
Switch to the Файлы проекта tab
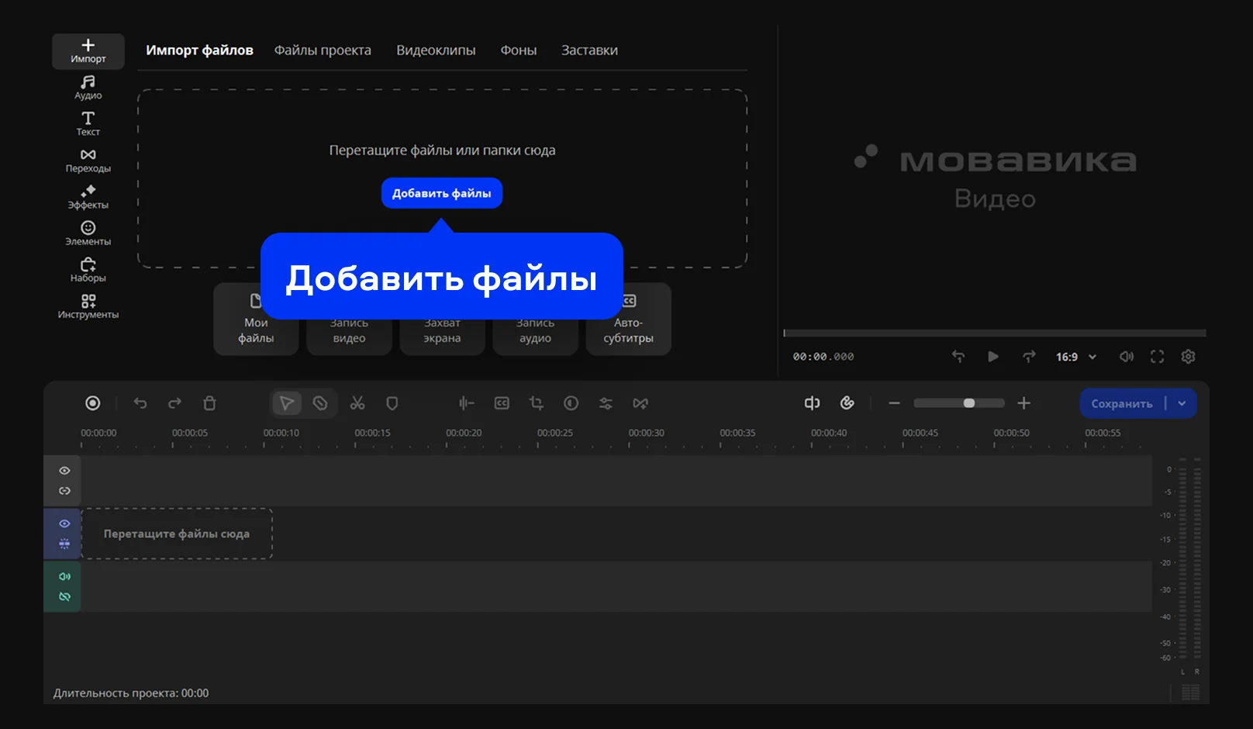click(x=323, y=50)
